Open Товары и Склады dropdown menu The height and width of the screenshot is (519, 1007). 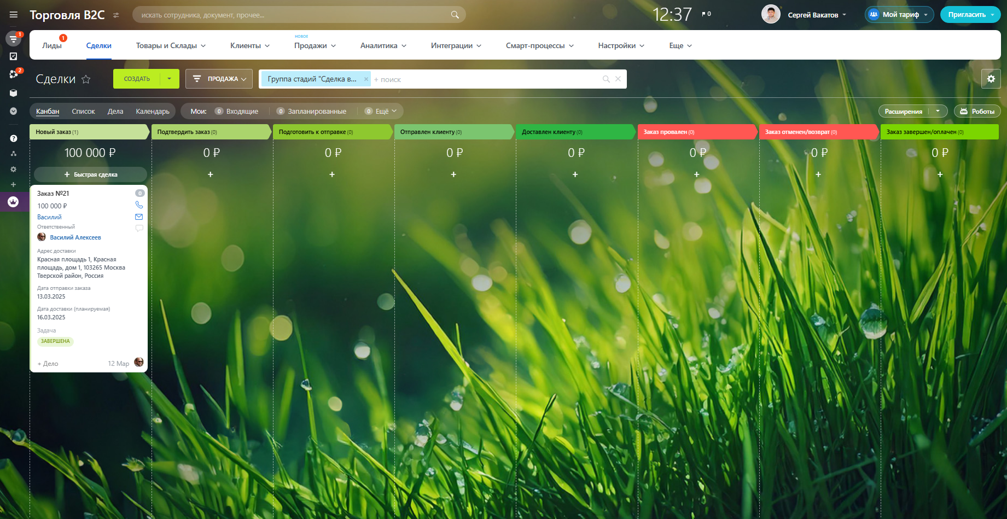pos(171,45)
